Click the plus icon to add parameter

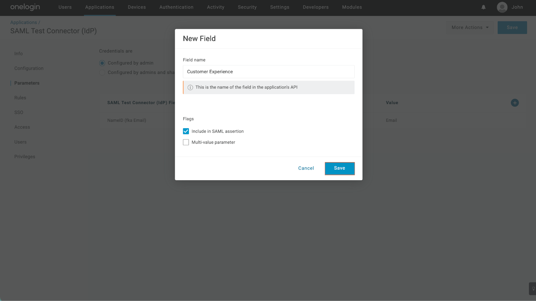pos(515,103)
